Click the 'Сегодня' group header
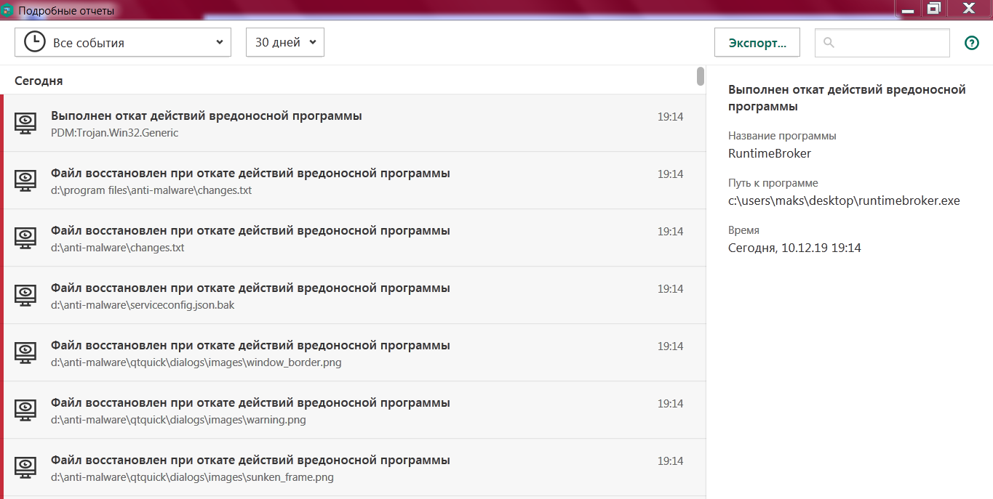This screenshot has width=993, height=499. [39, 81]
